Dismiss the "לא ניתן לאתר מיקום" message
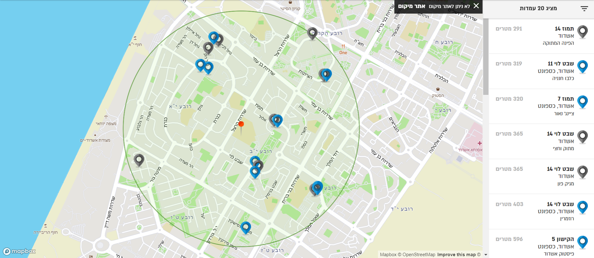 pyautogui.click(x=476, y=6)
